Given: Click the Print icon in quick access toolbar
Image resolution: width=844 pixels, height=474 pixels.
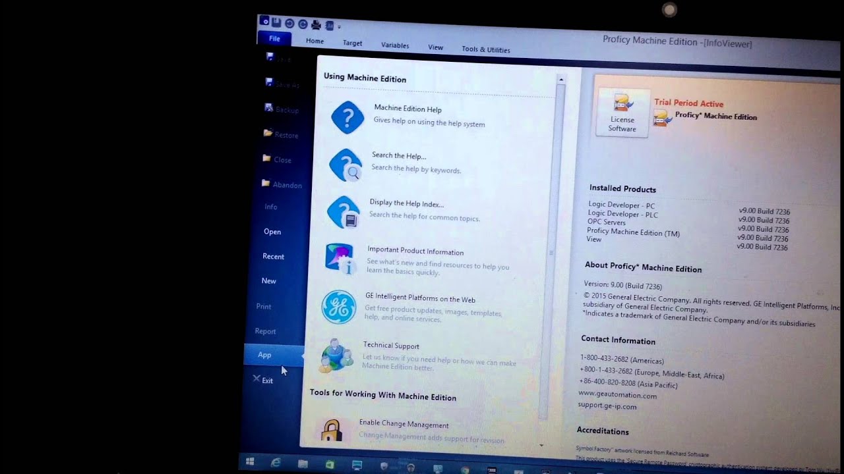Looking at the screenshot, I should [x=316, y=25].
